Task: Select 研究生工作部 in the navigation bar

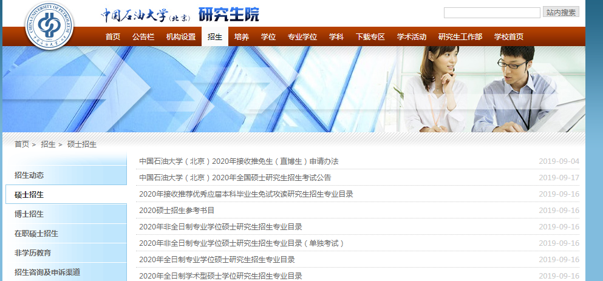Action: 460,37
